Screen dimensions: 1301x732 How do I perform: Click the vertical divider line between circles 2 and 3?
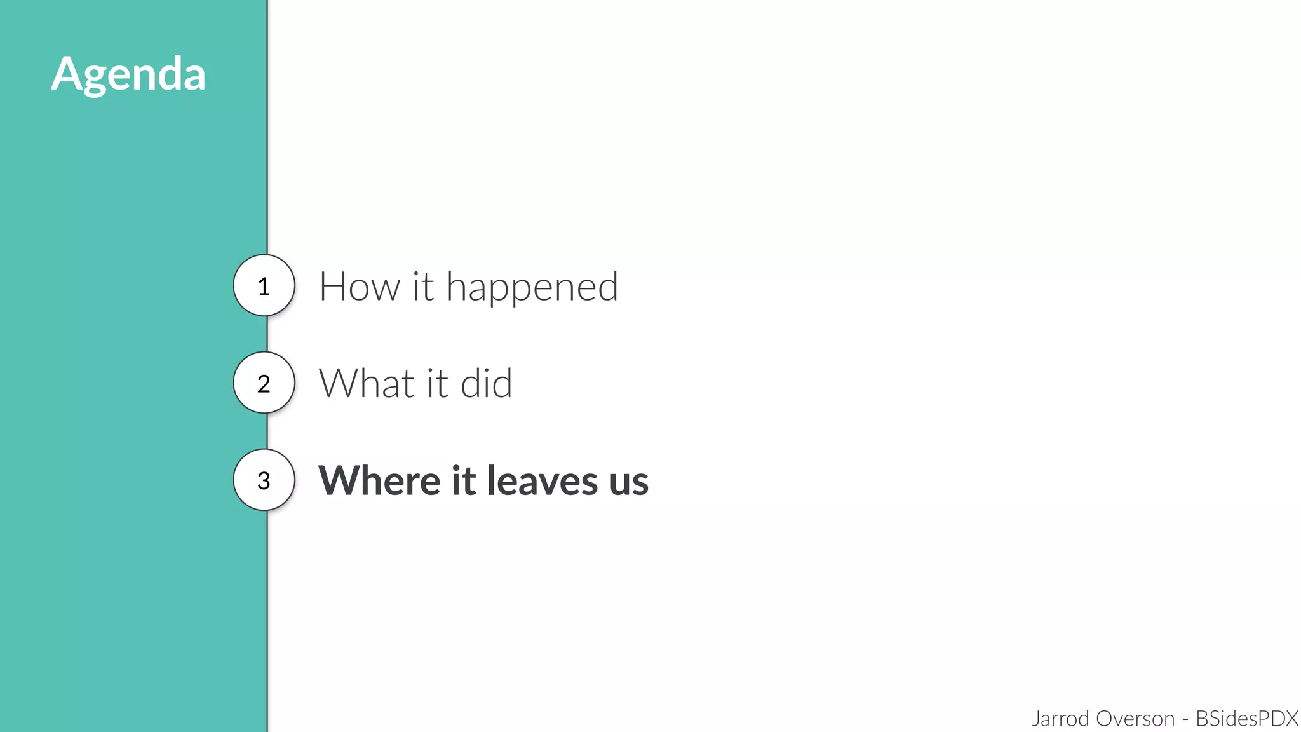coord(267,431)
